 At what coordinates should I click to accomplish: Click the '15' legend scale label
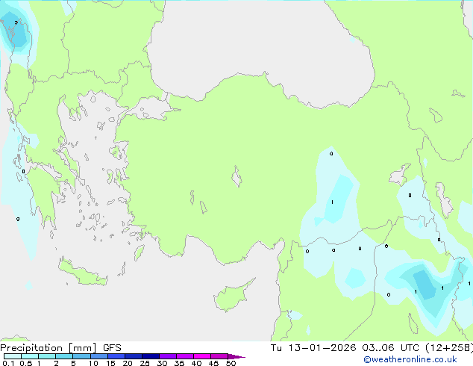(x=110, y=363)
